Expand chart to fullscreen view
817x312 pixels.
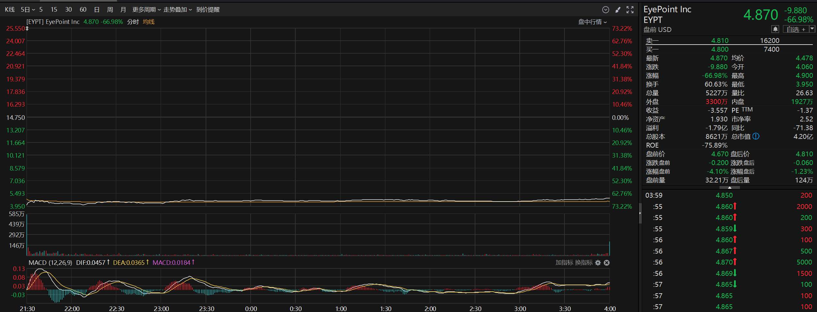[630, 10]
